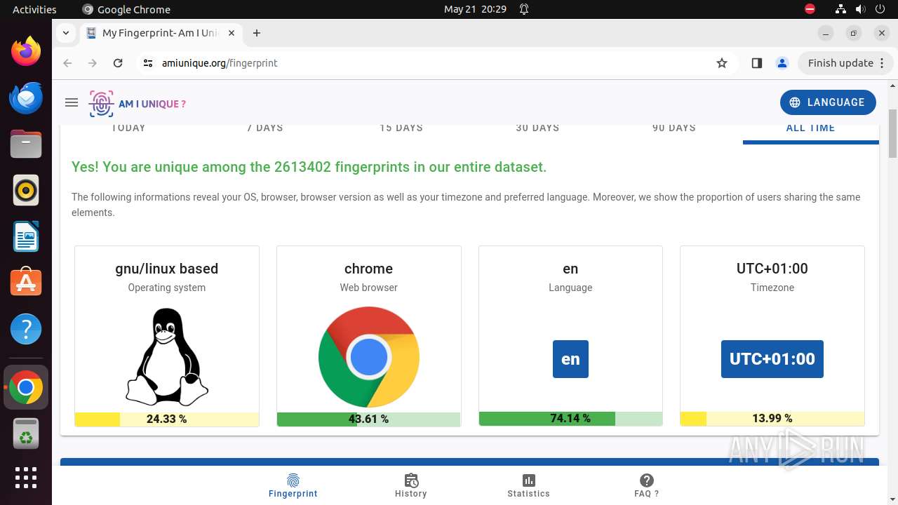The image size is (898, 505).
Task: Launch LibreOffice Writer from the dock
Action: [26, 236]
